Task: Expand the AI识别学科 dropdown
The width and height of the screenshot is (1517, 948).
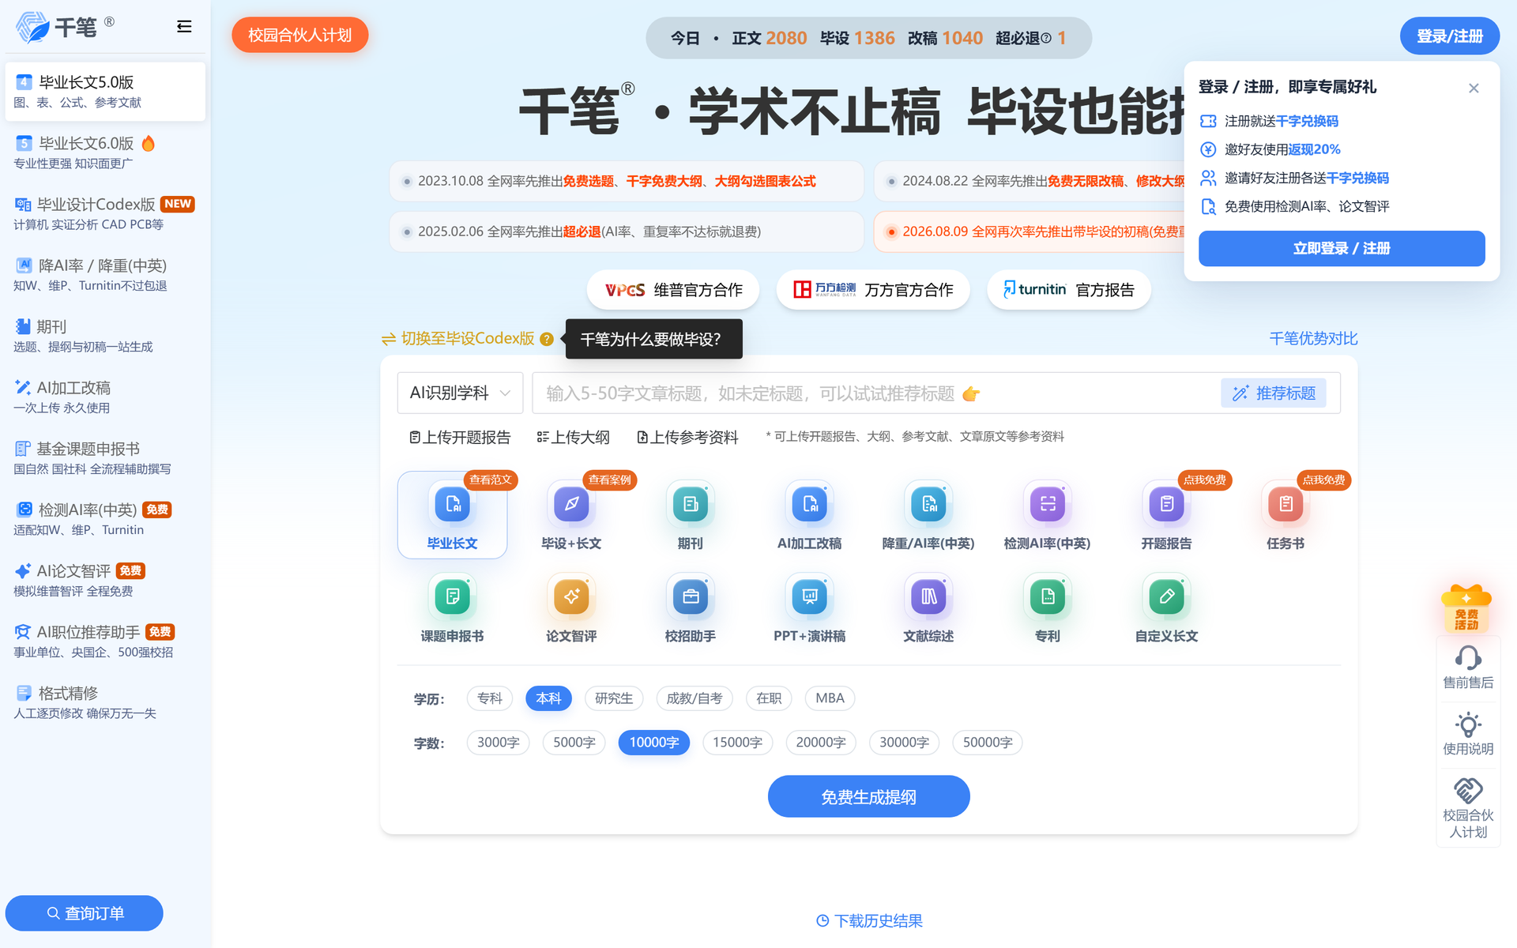Action: [x=460, y=393]
